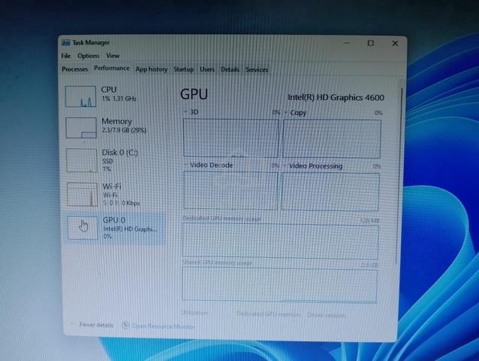479x361 pixels.
Task: Click the Intel(R) HD Graphi... sidebar text
Action: tap(130, 229)
